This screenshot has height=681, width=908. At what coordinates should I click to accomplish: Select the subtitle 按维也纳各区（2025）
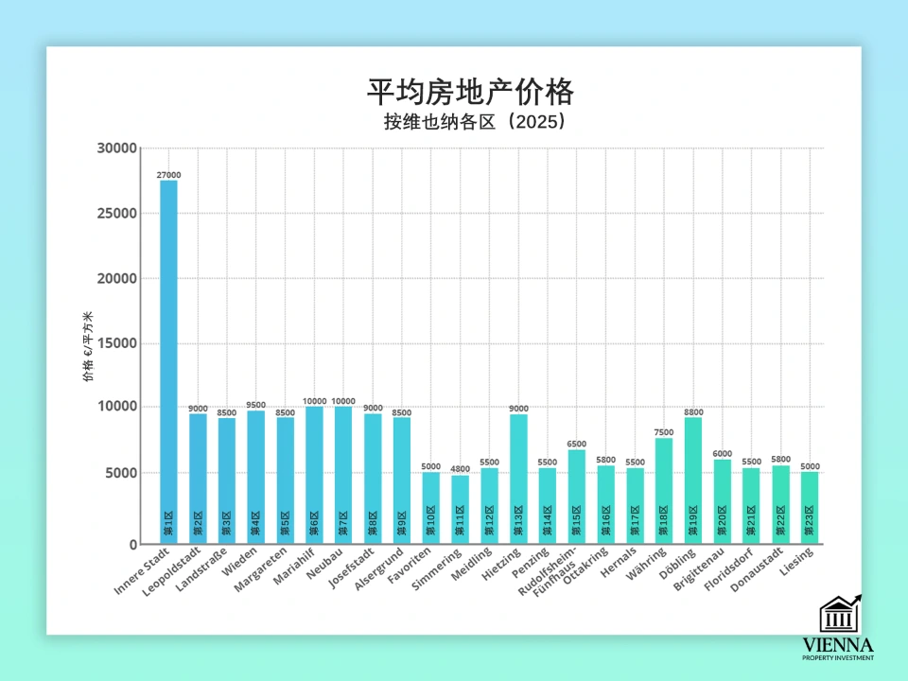point(471,120)
